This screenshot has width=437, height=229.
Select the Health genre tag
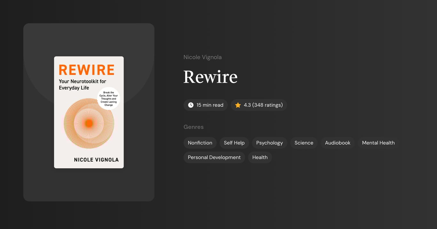[260, 157]
